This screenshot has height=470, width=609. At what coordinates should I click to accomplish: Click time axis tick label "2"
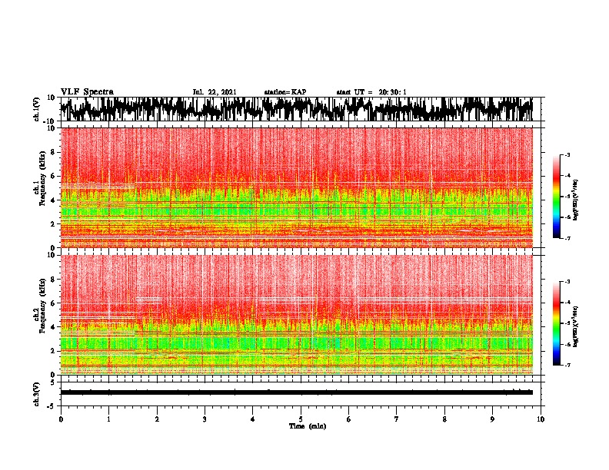tap(157, 419)
